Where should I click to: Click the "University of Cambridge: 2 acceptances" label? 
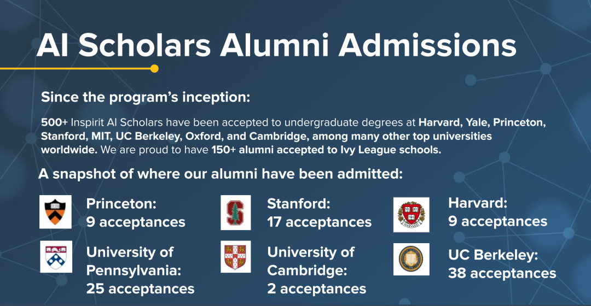(316, 270)
